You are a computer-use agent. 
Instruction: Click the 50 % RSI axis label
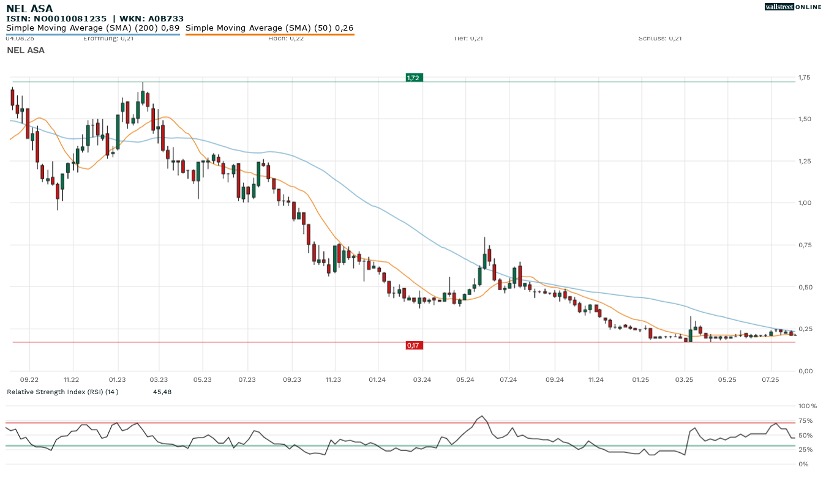click(x=806, y=435)
